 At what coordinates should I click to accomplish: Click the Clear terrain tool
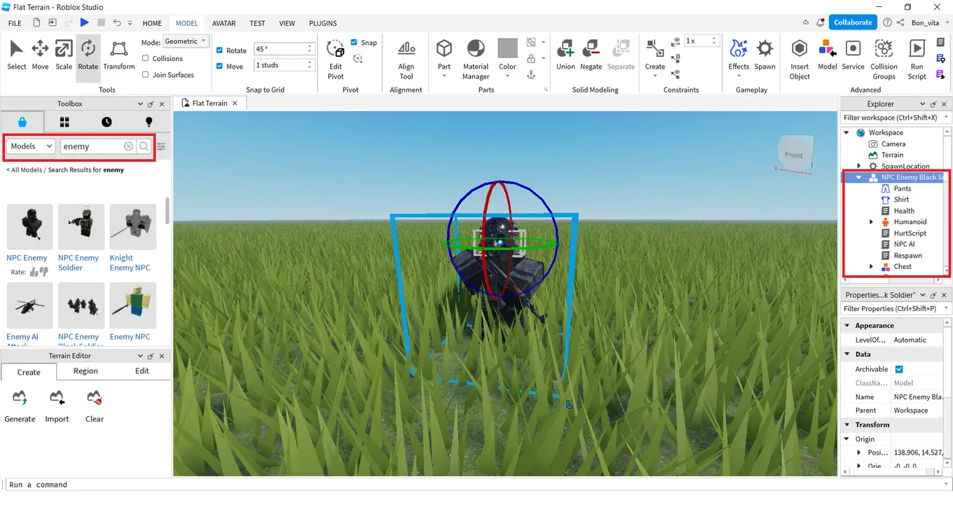click(95, 406)
